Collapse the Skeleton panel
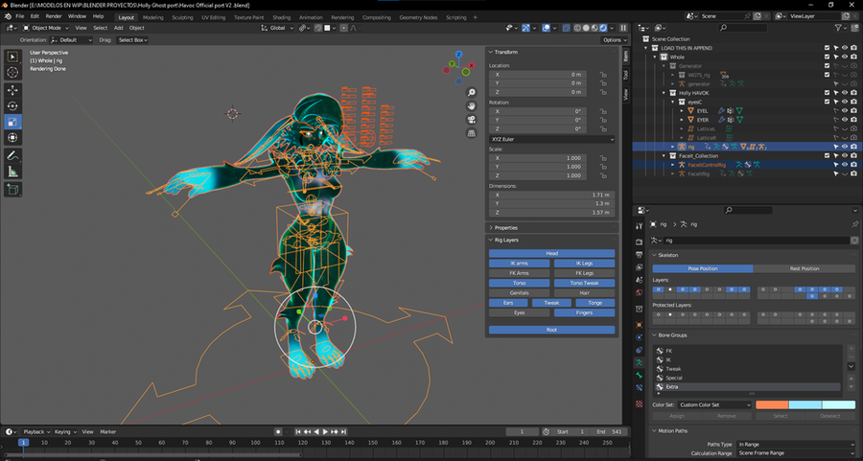This screenshot has width=863, height=461. coord(667,255)
